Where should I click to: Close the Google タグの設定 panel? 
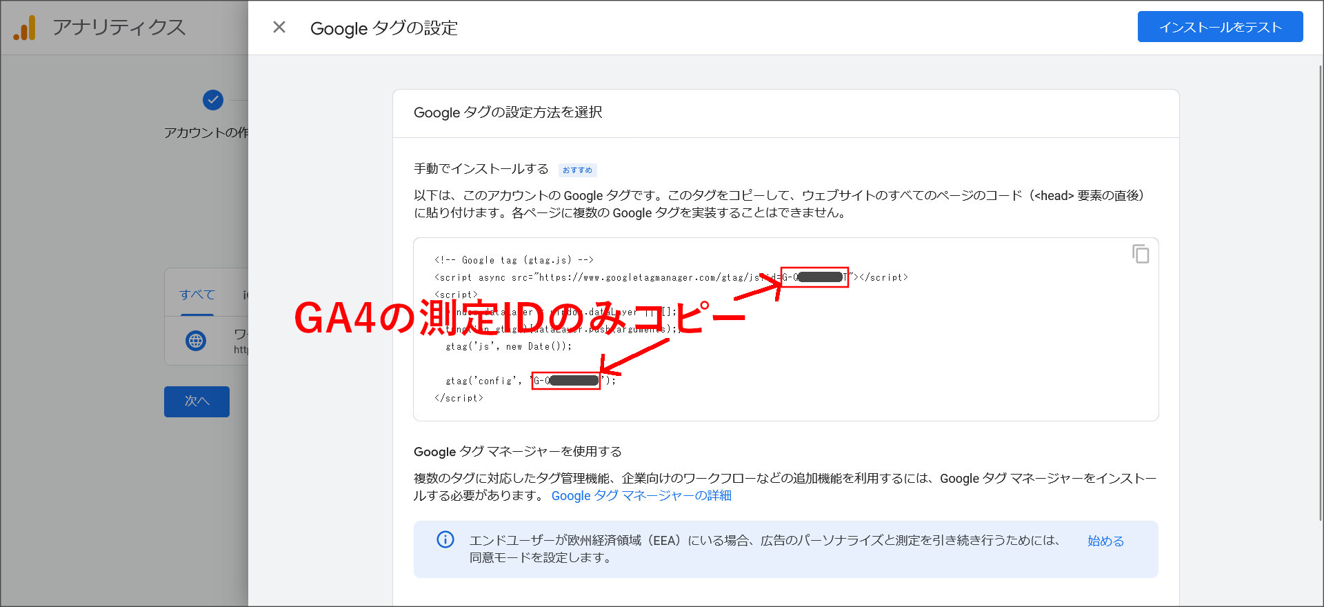279,27
